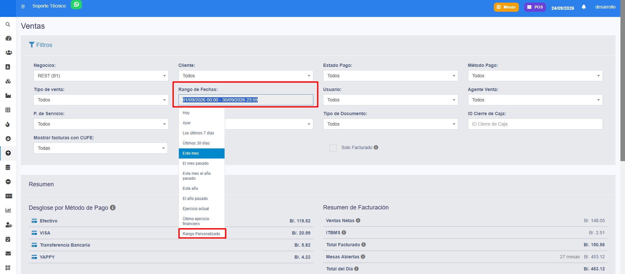
Task: Click the ID Cierre de Caja field
Action: [535, 124]
